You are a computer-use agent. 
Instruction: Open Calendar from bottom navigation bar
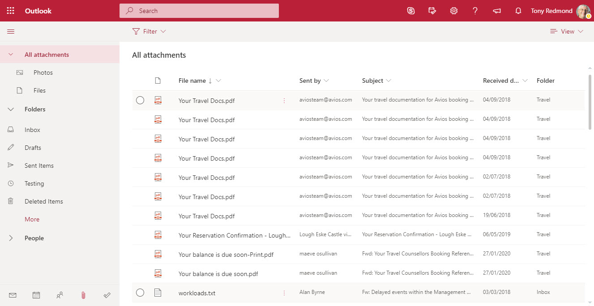[x=36, y=295]
